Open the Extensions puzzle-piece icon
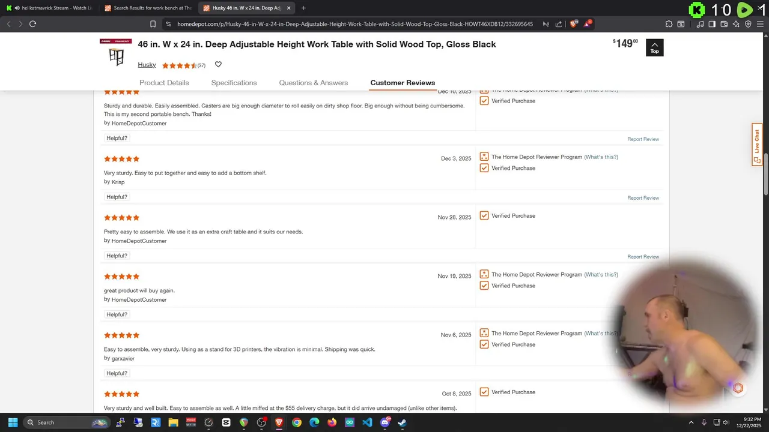Screen dimensions: 769x432 [x=669, y=24]
